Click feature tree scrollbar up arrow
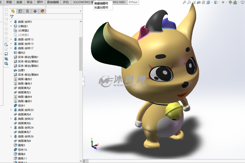 click(x=81, y=21)
